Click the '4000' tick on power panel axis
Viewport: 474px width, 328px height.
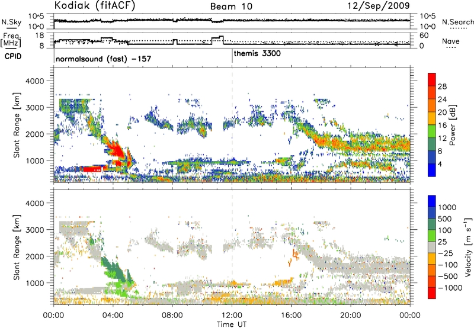point(34,81)
